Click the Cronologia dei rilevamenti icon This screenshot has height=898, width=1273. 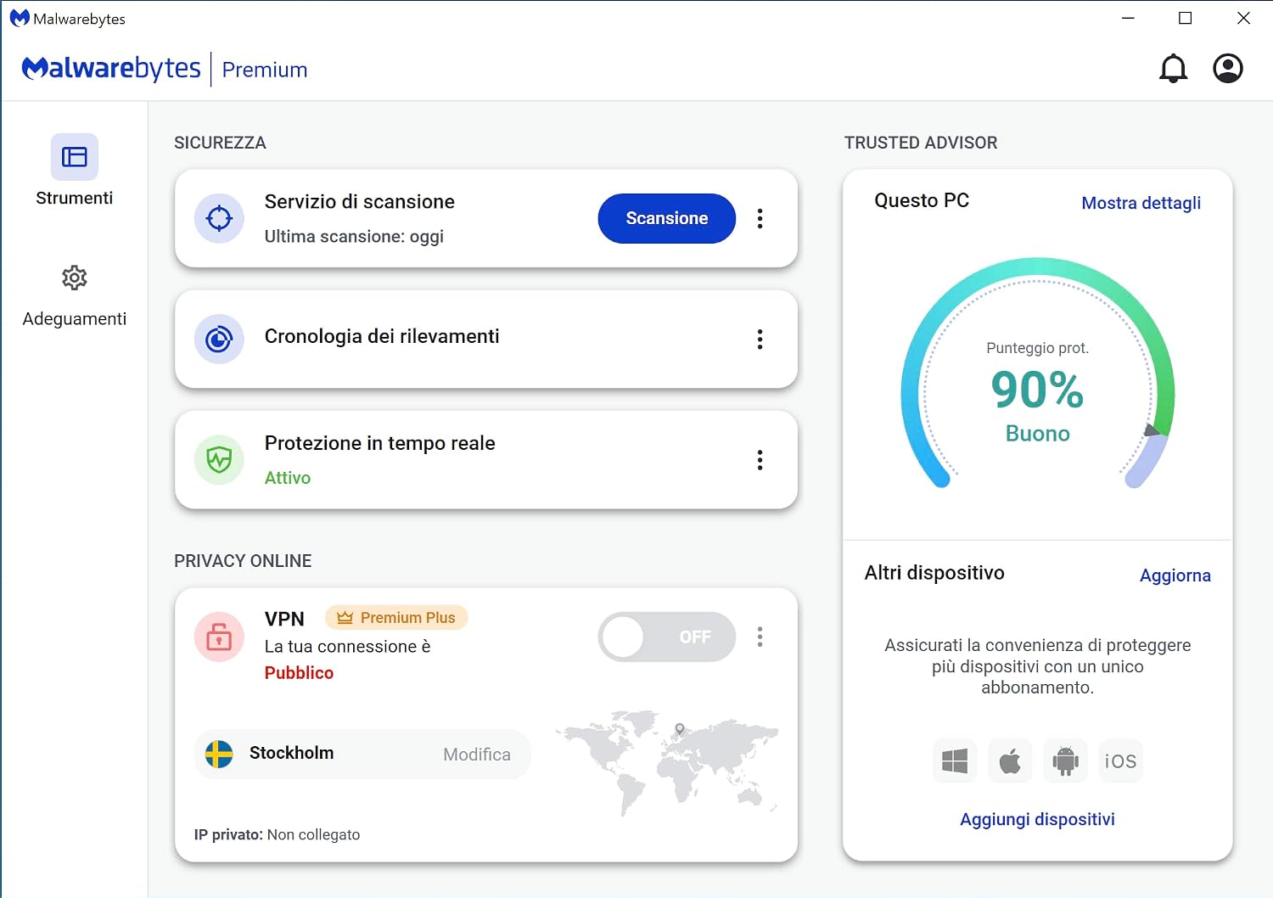[x=219, y=340]
